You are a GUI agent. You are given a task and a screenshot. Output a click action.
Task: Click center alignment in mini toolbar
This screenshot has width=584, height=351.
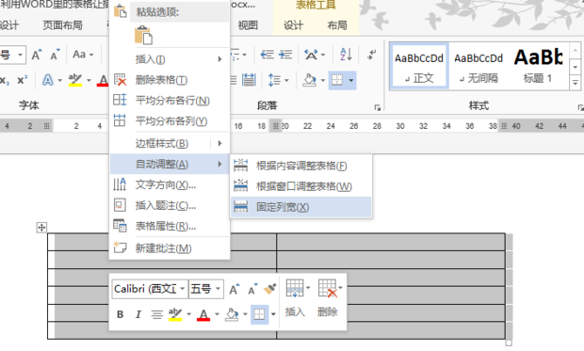pyautogui.click(x=156, y=315)
